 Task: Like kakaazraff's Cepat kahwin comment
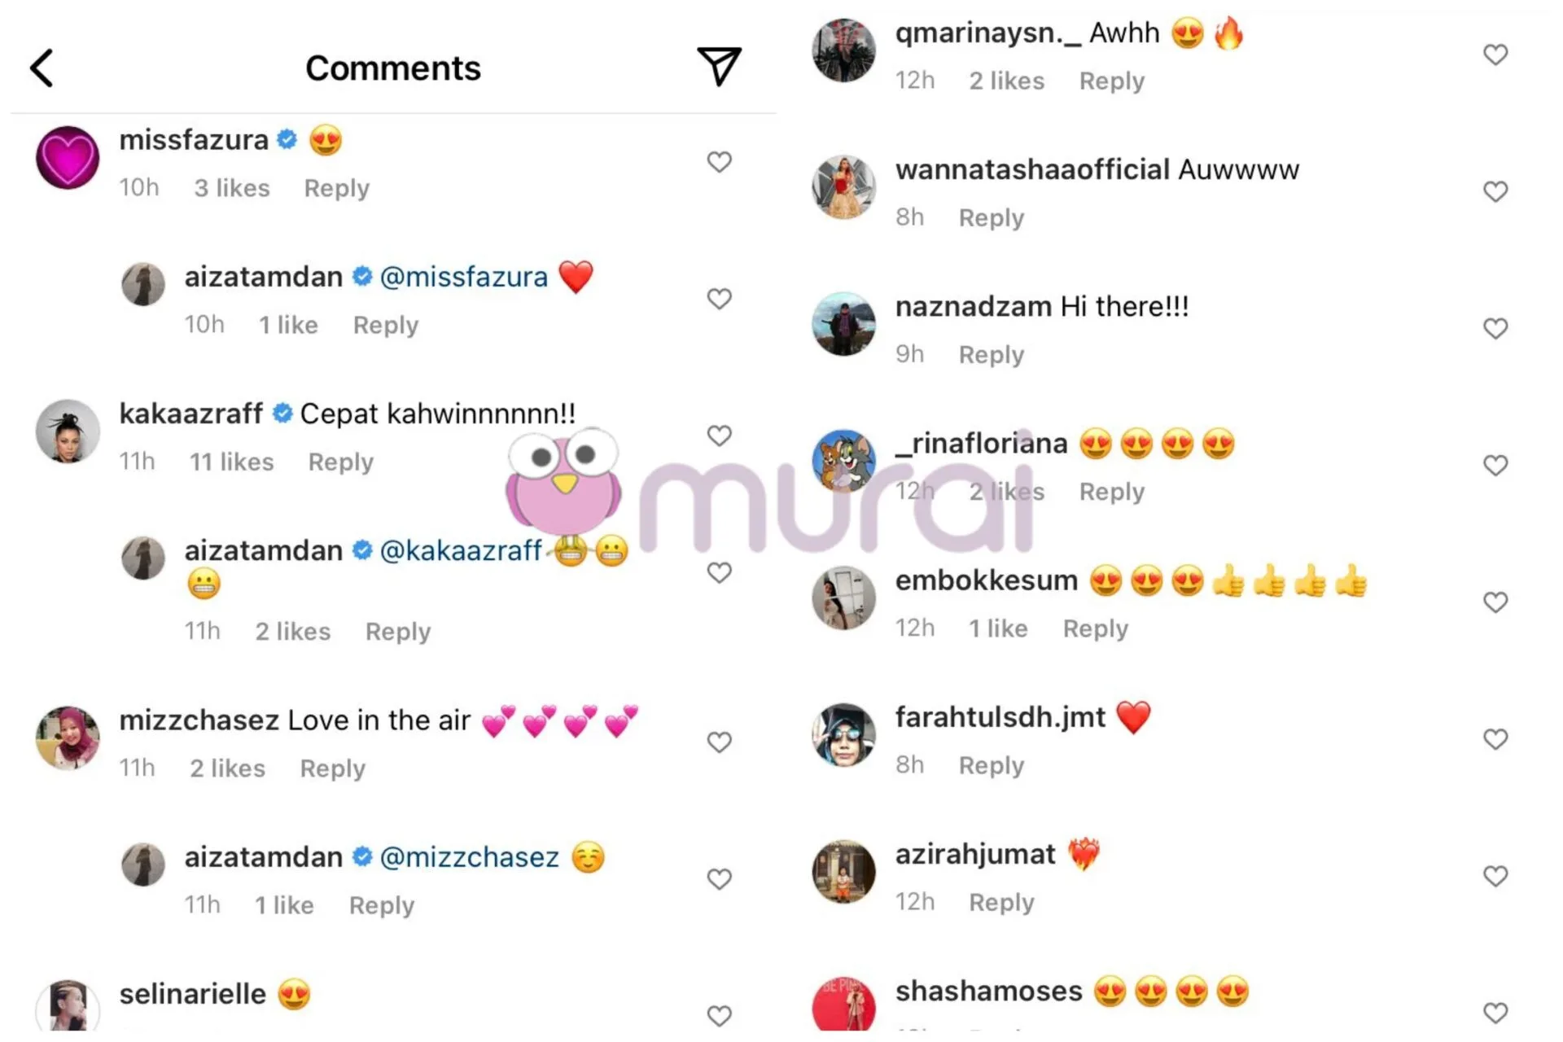click(x=719, y=436)
